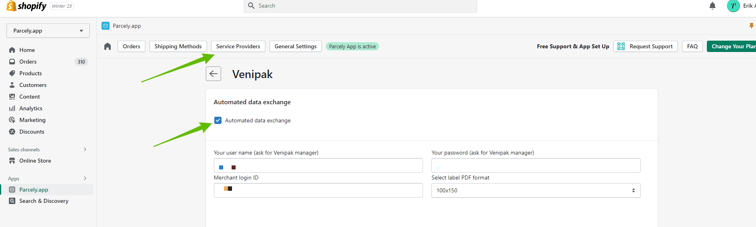This screenshot has height=227, width=756.
Task: Expand the Sales channels section chevron
Action: pos(85,149)
